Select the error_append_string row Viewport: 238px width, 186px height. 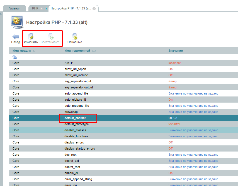point(123,179)
